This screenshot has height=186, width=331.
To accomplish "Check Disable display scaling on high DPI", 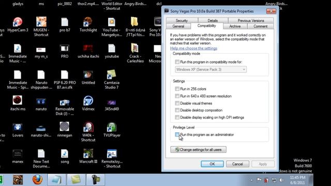I will 177,117.
